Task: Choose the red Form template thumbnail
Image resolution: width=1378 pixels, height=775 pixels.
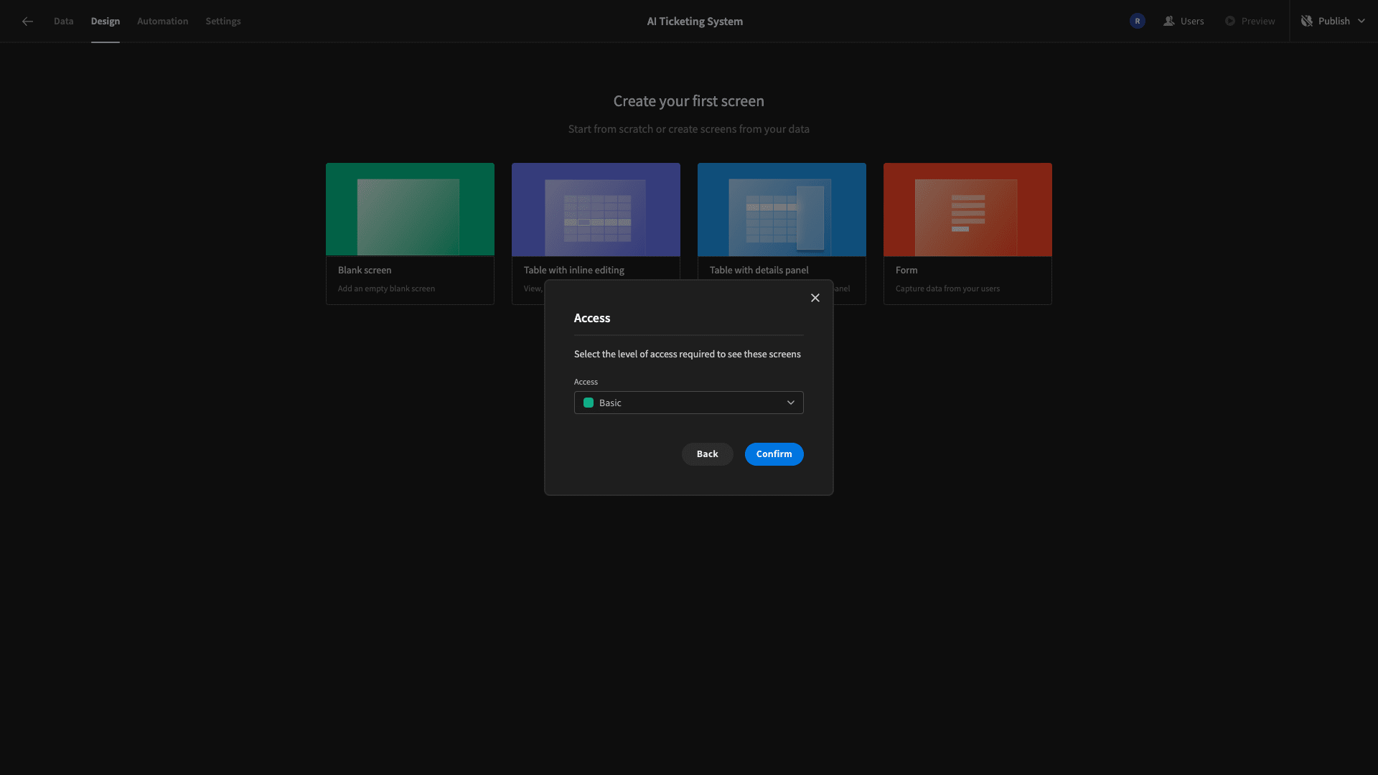Action: coord(967,210)
